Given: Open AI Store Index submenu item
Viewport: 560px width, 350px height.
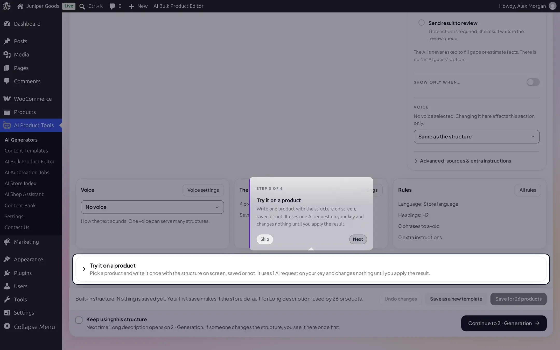Looking at the screenshot, I should (x=20, y=183).
